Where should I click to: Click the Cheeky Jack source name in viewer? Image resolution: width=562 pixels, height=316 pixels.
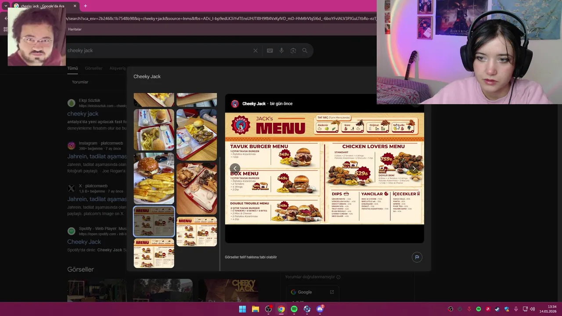pyautogui.click(x=254, y=104)
